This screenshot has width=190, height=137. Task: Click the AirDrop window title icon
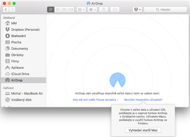coord(89,3)
